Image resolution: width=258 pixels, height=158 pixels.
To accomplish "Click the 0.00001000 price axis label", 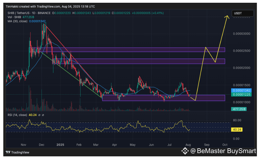I will pyautogui.click(x=241, y=102).
